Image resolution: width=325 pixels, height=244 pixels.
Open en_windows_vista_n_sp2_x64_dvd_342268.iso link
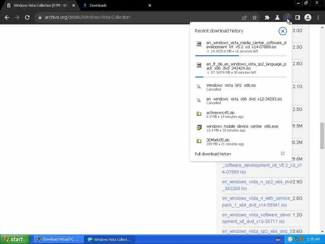(x=257, y=185)
